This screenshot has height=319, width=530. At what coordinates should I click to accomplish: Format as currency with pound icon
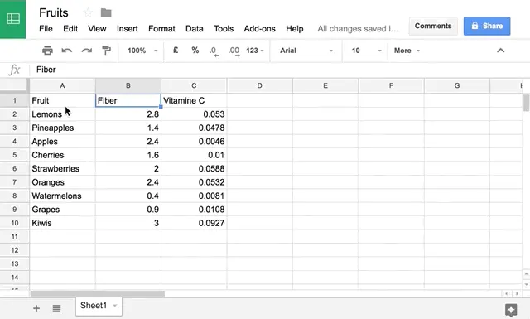point(176,50)
